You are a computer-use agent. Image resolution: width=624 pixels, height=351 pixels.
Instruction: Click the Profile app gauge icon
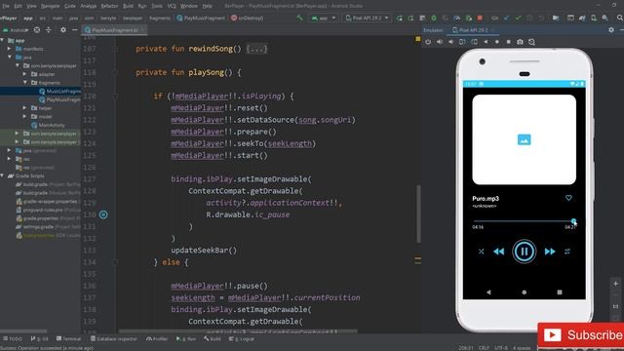click(x=457, y=18)
